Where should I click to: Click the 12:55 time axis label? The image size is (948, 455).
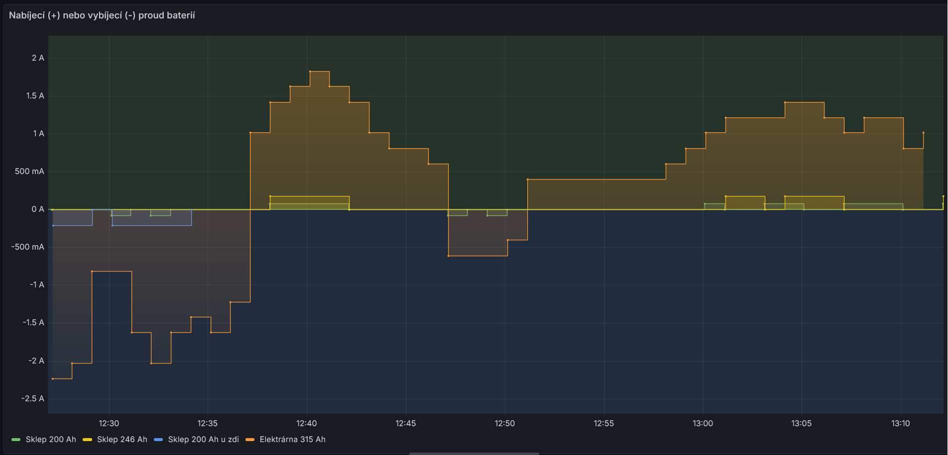point(603,424)
